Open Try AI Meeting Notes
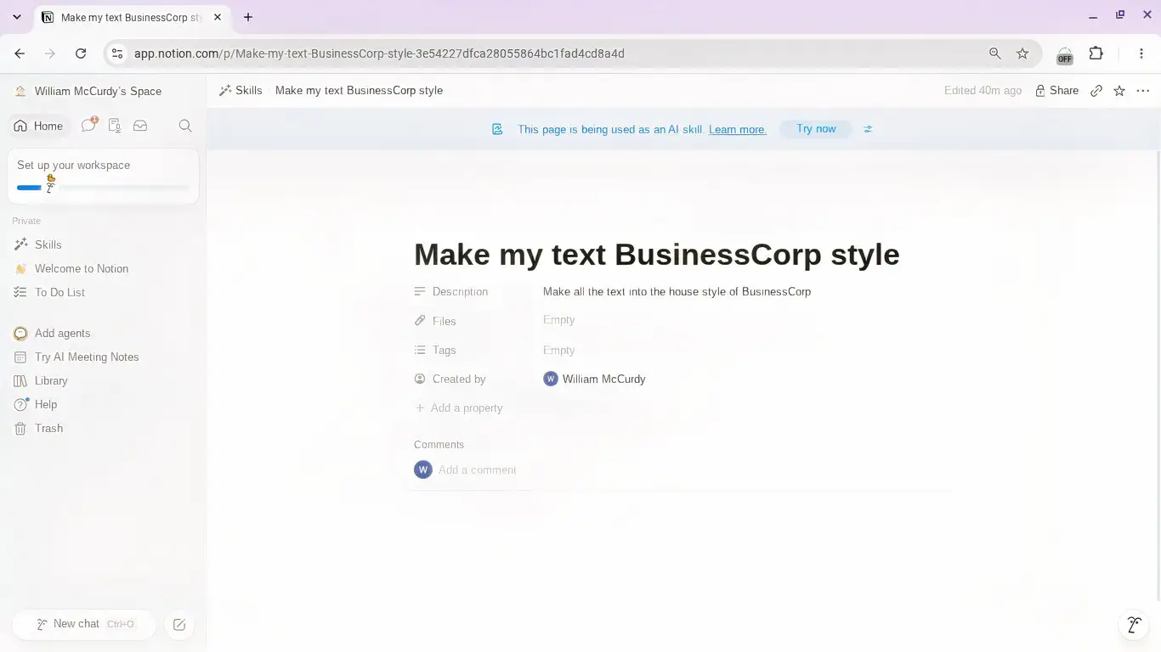 [103, 357]
